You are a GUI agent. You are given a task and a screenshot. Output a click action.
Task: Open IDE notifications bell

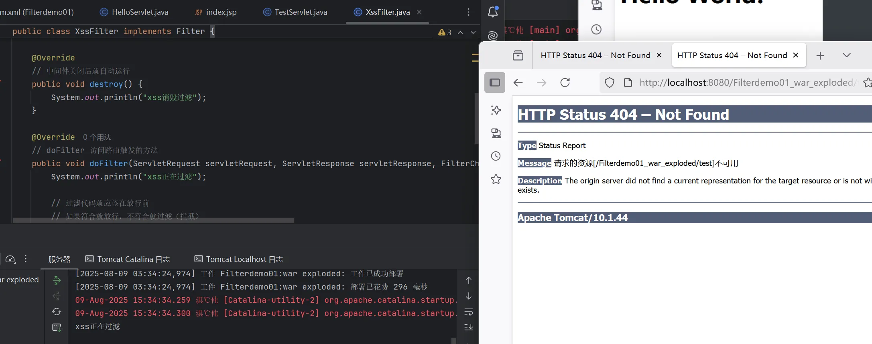493,12
